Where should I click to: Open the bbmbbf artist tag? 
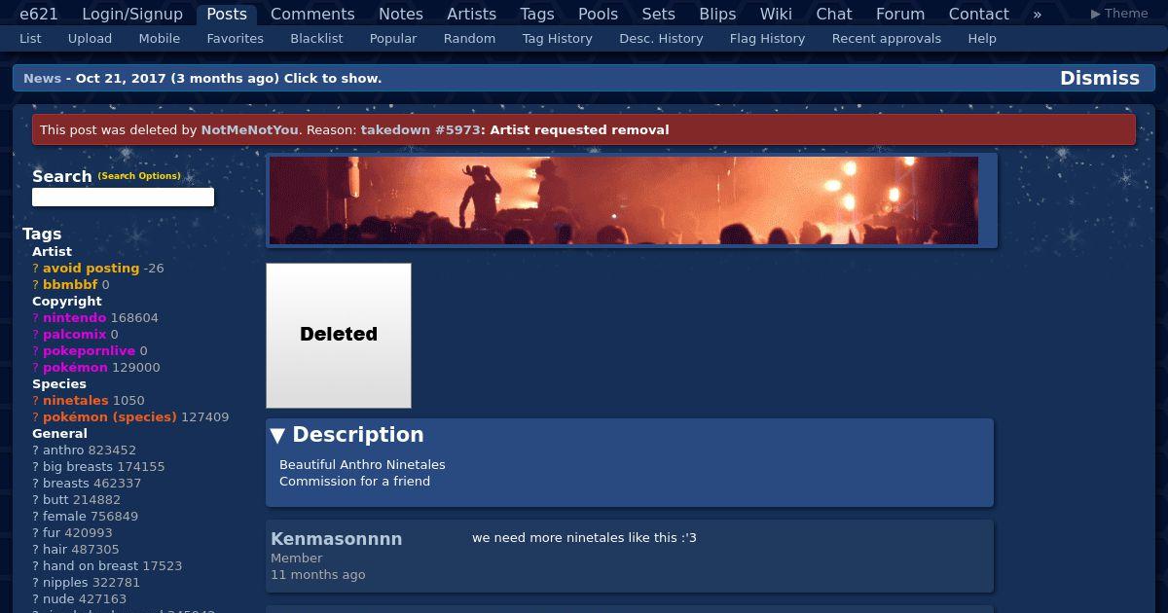(70, 285)
